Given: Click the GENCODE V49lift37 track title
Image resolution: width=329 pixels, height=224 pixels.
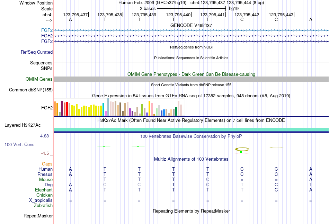Looking at the screenshot, I should (191, 25).
